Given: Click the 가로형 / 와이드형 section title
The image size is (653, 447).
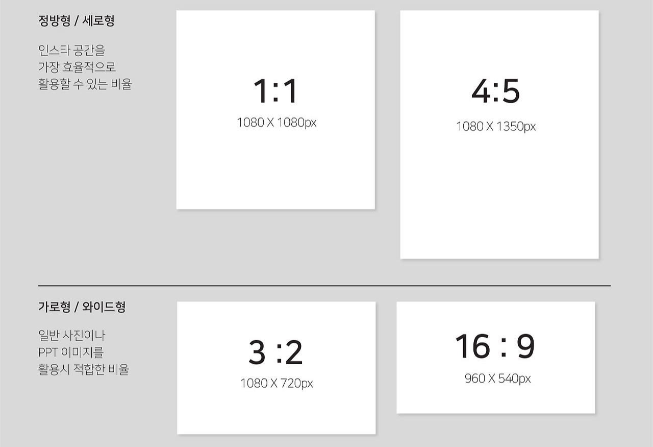Looking at the screenshot, I should [x=82, y=307].
